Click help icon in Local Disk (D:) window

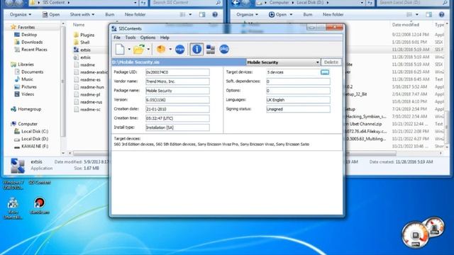[441, 14]
